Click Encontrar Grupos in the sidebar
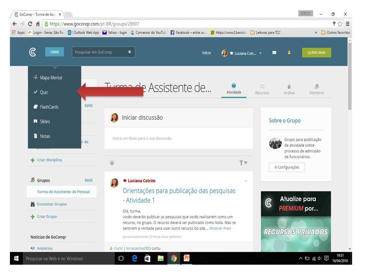The width and height of the screenshot is (367, 275). (52, 204)
